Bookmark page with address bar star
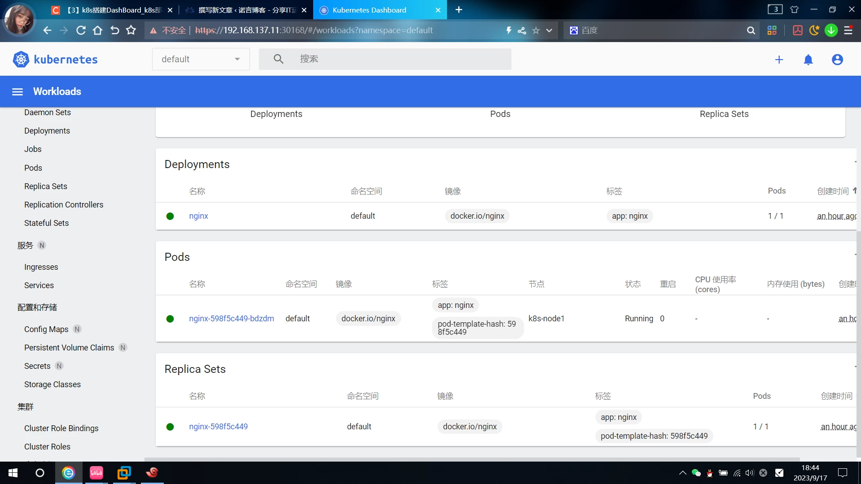The height and width of the screenshot is (484, 861). click(x=536, y=30)
